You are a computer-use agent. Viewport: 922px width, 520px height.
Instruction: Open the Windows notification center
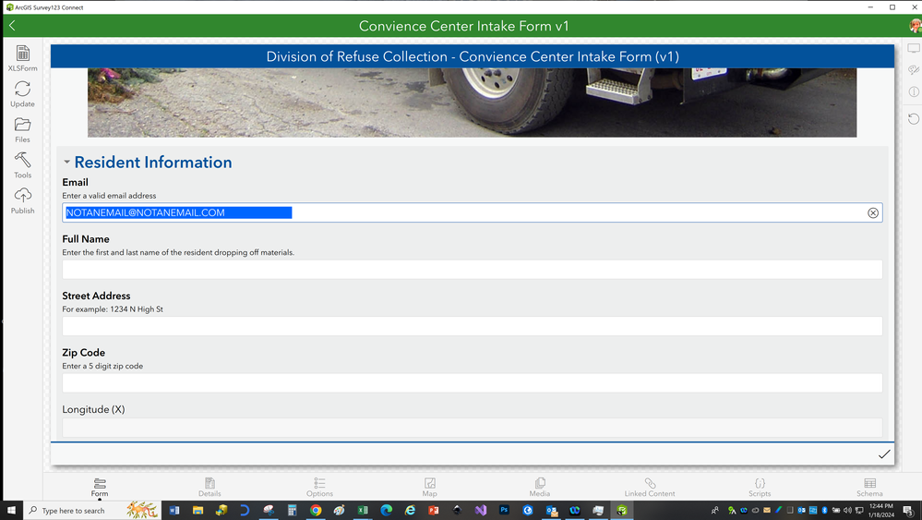coord(908,510)
